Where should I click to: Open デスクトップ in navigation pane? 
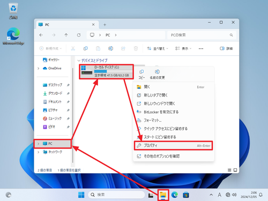[x=53, y=85]
